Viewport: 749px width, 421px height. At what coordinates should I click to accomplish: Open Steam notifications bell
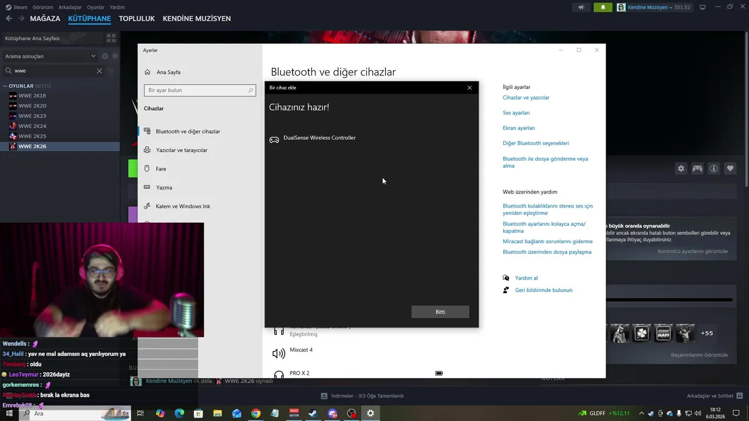603,7
